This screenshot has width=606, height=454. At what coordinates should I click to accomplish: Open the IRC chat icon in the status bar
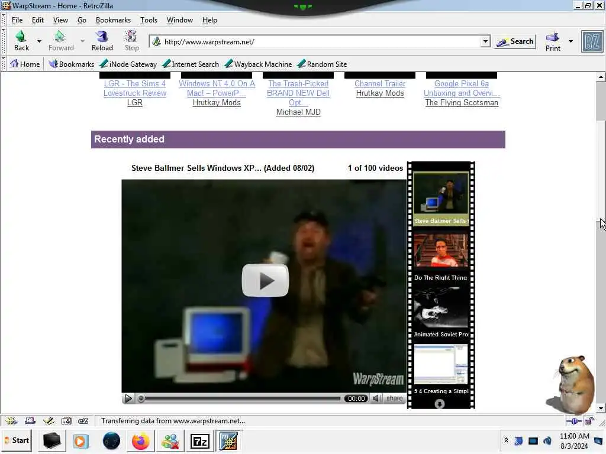tap(83, 421)
